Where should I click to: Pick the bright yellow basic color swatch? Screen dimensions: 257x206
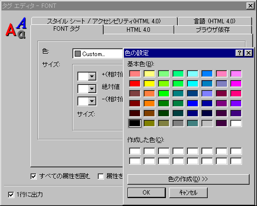pyautogui.click(x=149, y=83)
